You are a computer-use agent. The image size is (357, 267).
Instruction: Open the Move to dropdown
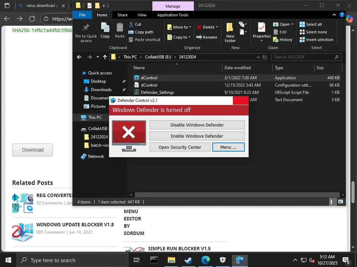[x=179, y=27]
